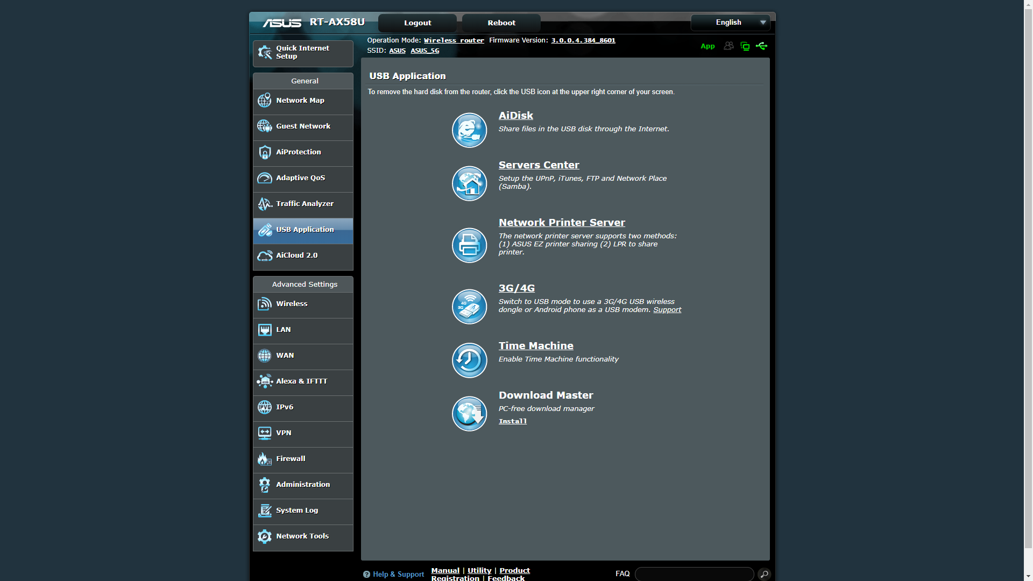Open the Time Machine clock icon

[x=469, y=360]
